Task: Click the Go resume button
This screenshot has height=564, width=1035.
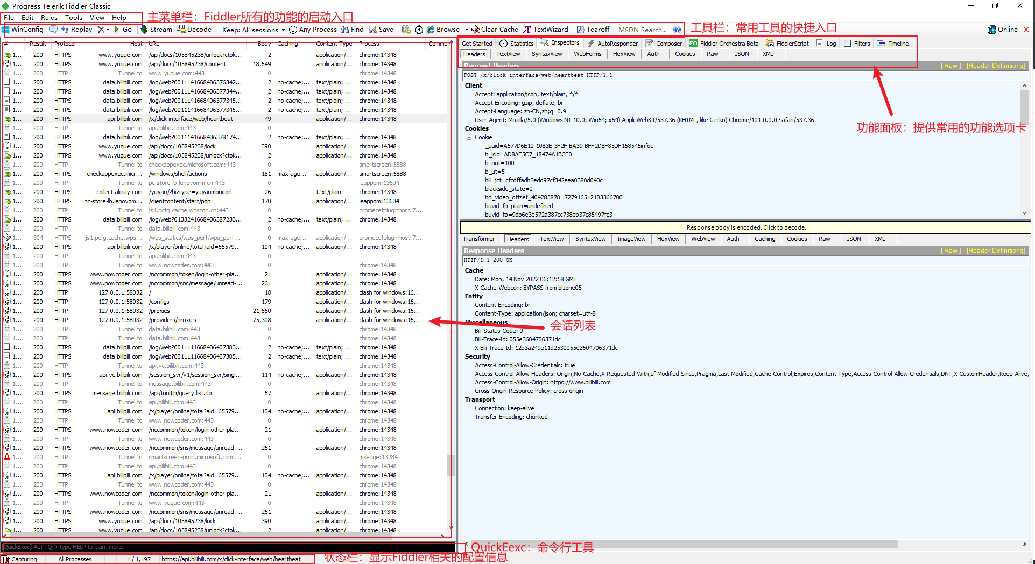Action: point(123,30)
